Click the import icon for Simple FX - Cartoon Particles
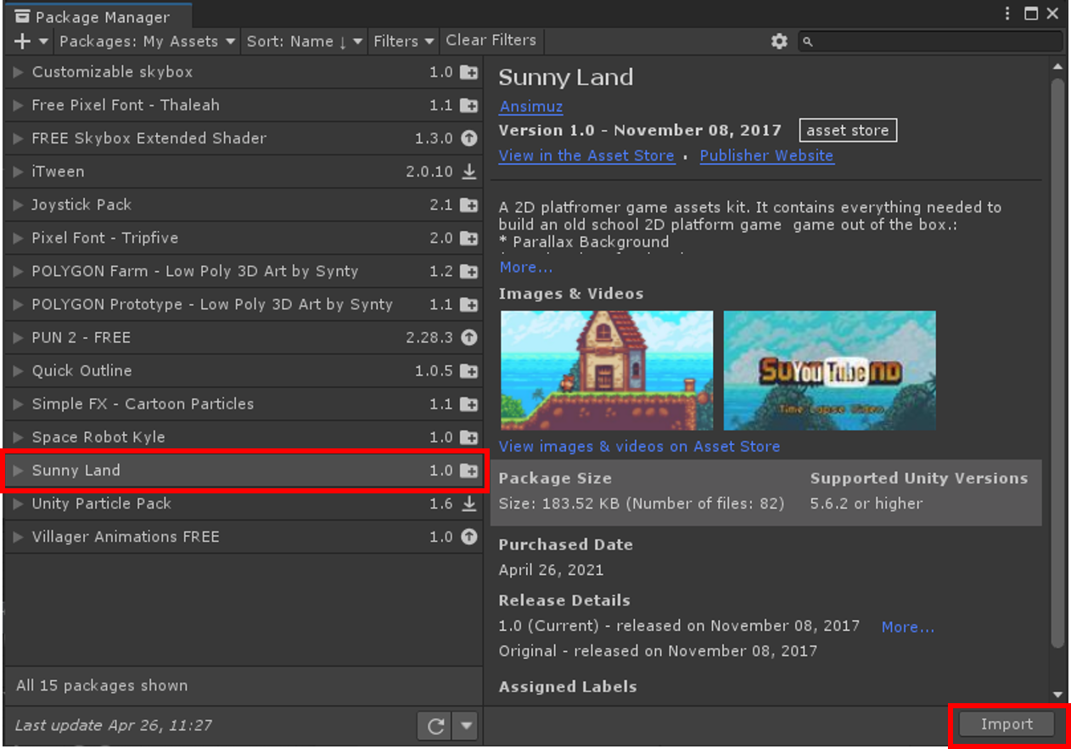The image size is (1071, 749). point(468,404)
